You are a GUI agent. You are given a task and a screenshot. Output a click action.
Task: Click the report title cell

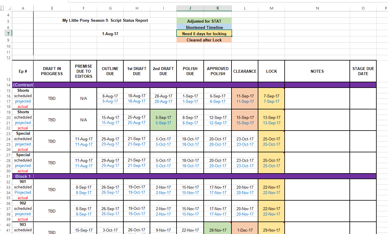point(105,21)
